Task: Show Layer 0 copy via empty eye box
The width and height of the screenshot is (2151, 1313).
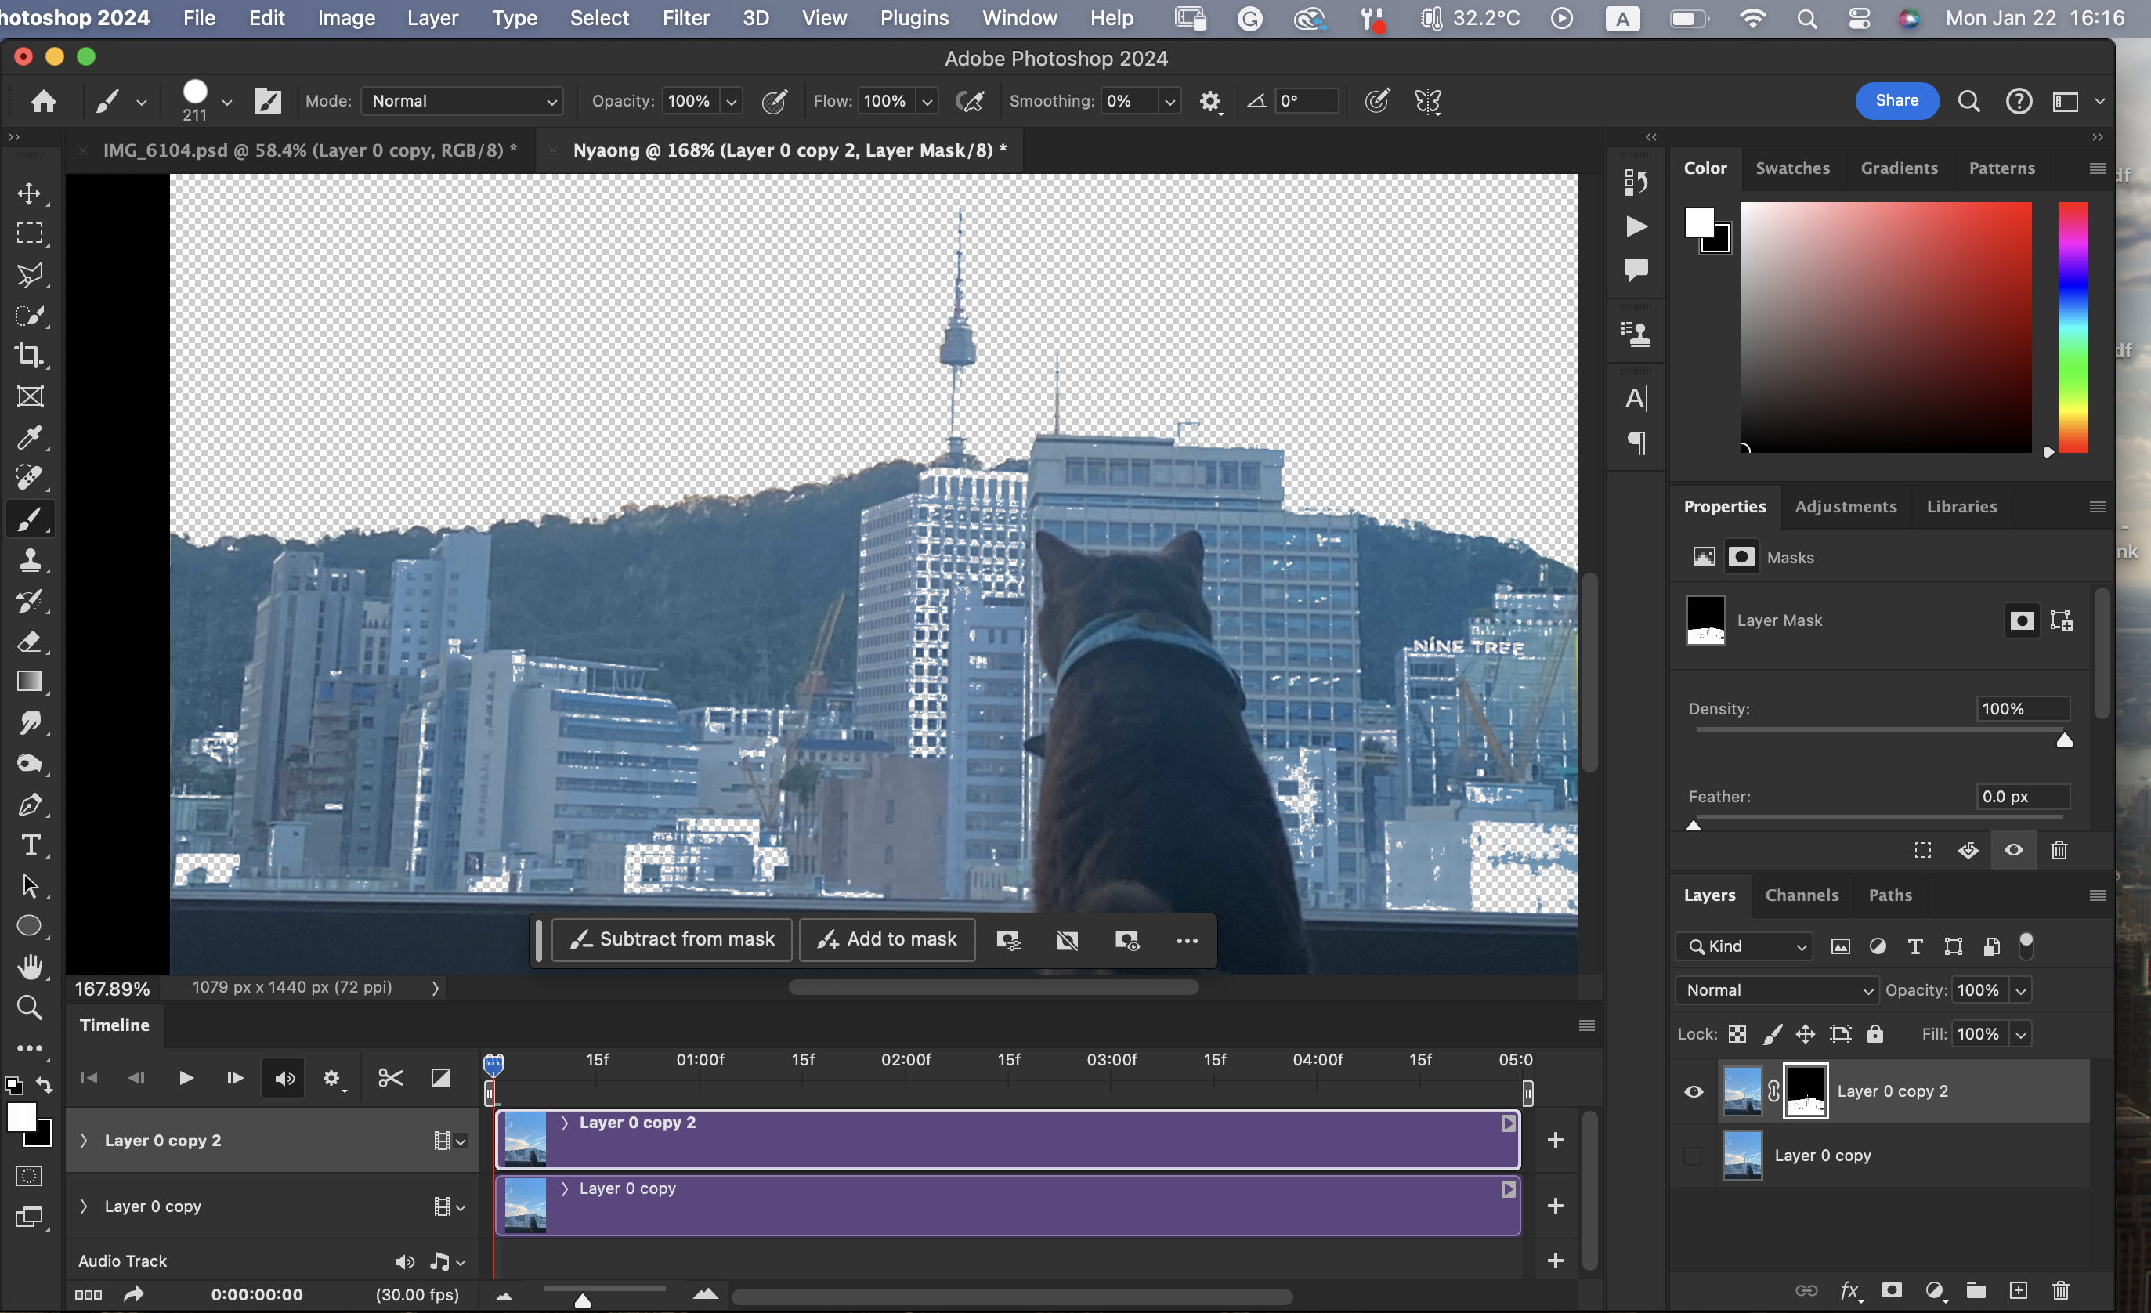Action: [x=1694, y=1156]
